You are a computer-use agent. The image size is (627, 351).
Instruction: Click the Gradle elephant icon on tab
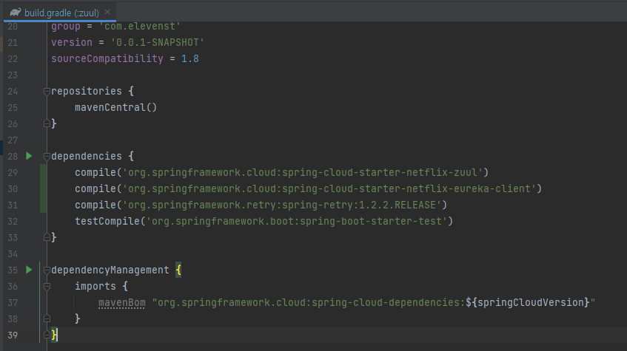coord(16,13)
